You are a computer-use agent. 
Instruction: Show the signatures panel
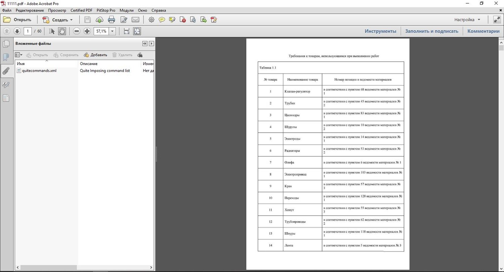(x=6, y=85)
